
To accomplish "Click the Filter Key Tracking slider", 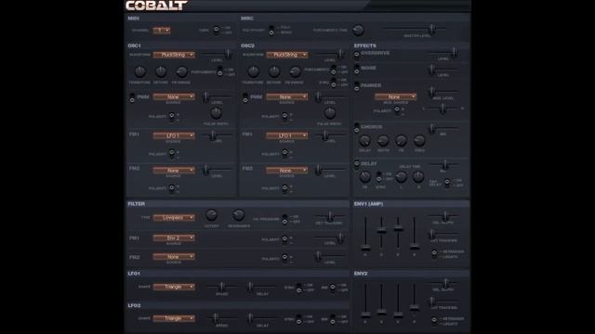I will point(329,217).
